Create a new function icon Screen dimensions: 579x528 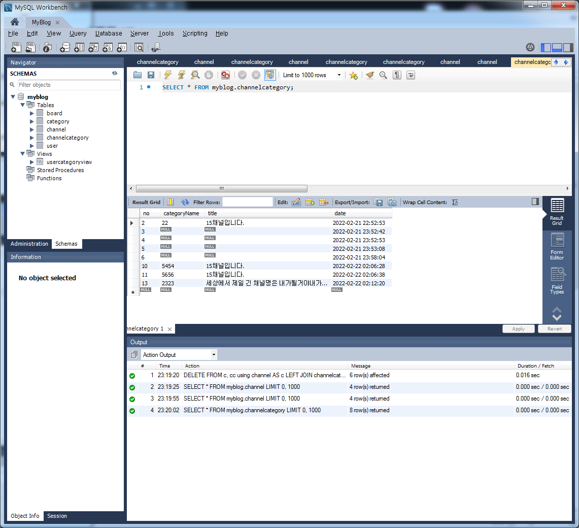pos(122,47)
